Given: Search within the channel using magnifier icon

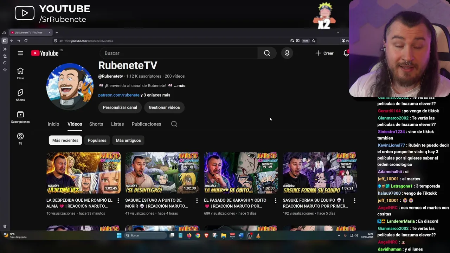Looking at the screenshot, I should pyautogui.click(x=174, y=124).
